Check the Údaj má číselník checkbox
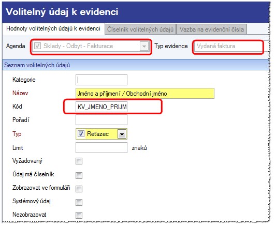The image size is (275, 227). (79, 175)
